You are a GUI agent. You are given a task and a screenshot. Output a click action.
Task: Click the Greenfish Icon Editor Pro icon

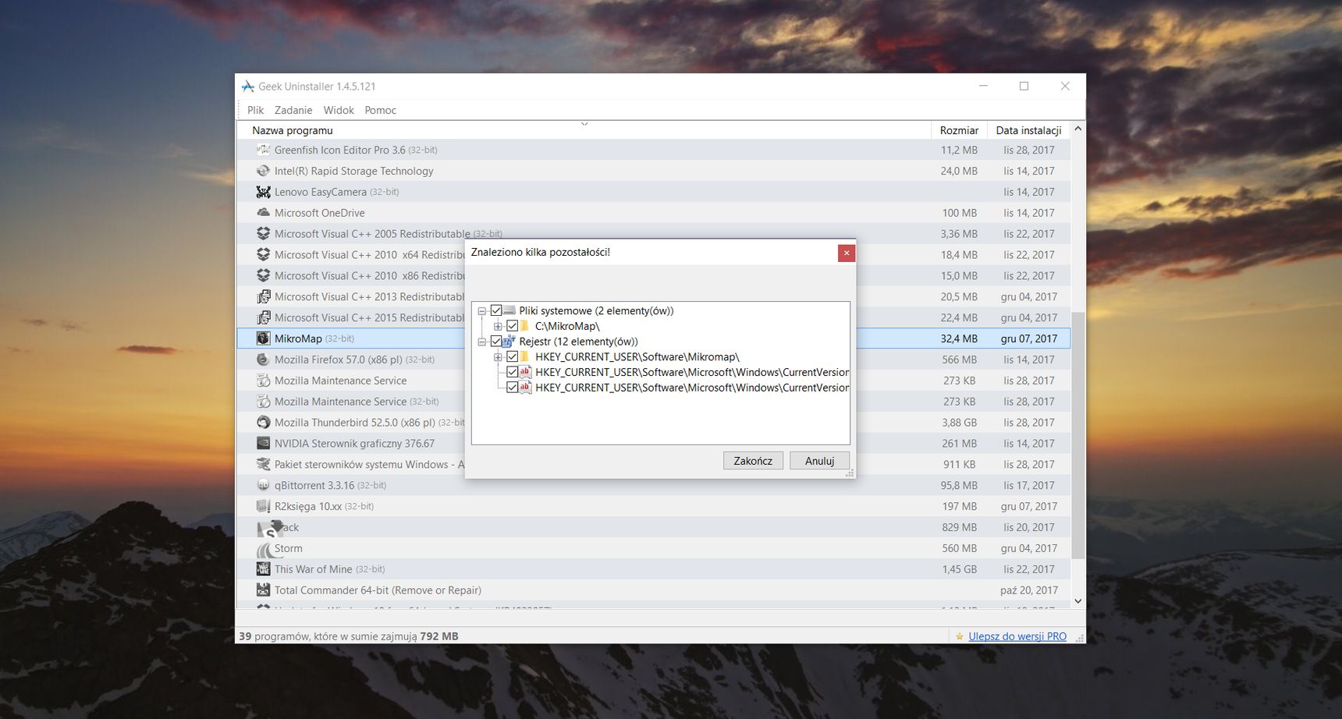point(263,150)
